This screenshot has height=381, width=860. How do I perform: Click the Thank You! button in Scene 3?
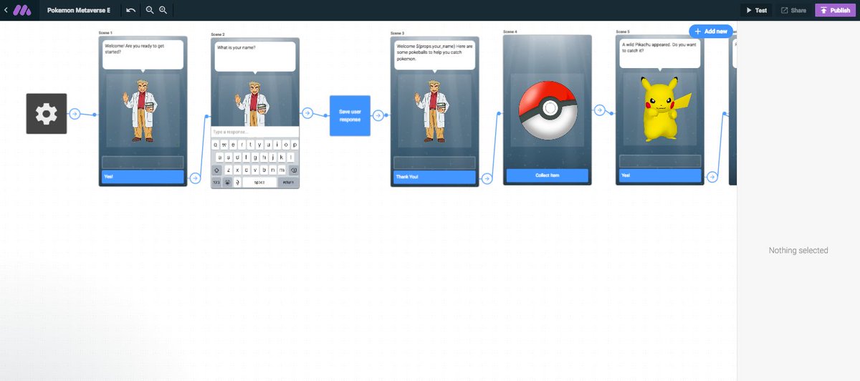(x=434, y=177)
